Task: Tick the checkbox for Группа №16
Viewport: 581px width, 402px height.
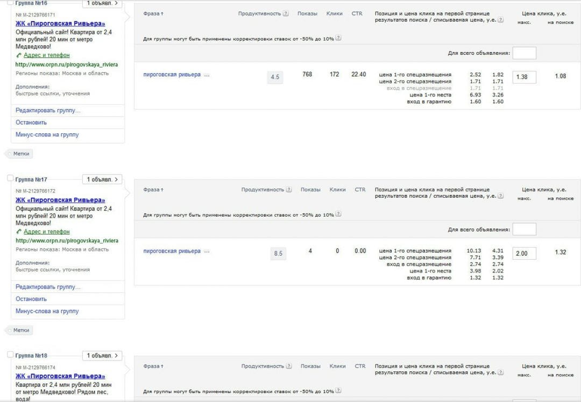Action: click(10, 2)
